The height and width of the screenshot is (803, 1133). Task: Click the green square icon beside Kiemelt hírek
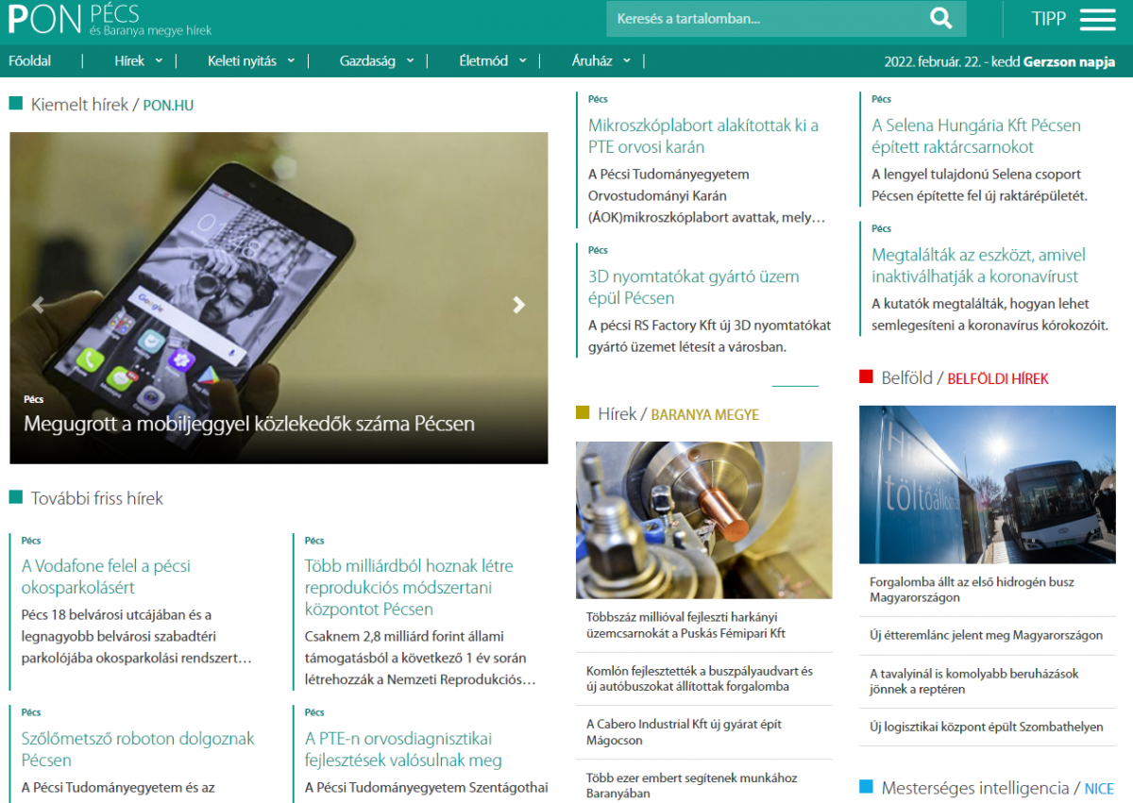click(15, 104)
